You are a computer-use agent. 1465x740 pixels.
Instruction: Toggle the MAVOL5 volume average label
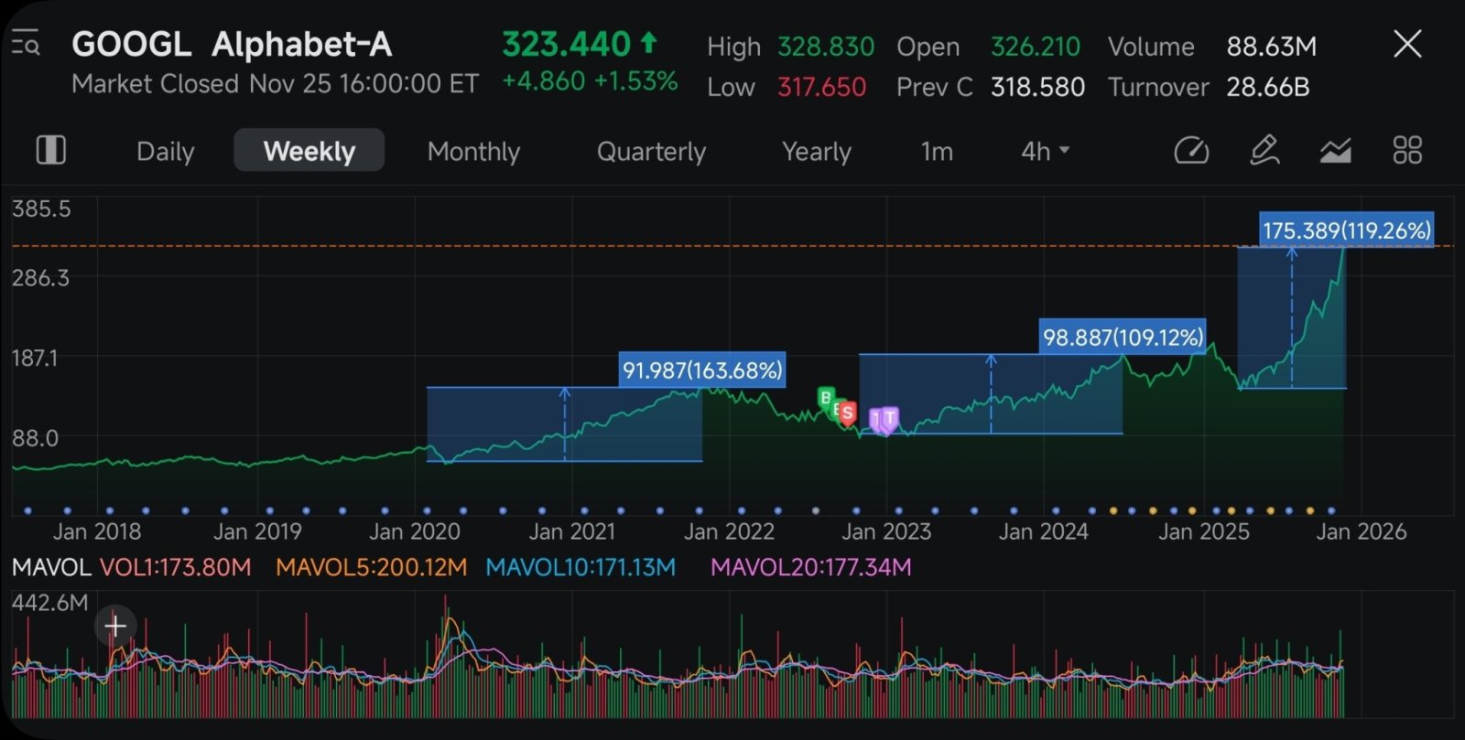pos(371,567)
